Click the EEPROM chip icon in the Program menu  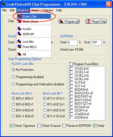[x=19, y=34]
